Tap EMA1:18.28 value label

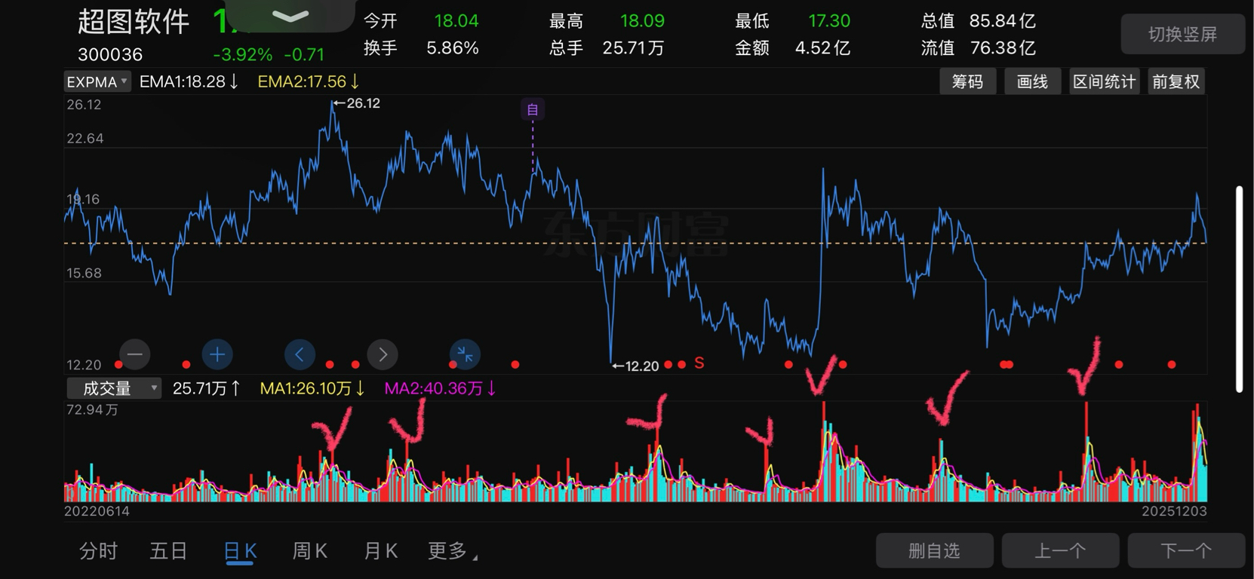[189, 81]
